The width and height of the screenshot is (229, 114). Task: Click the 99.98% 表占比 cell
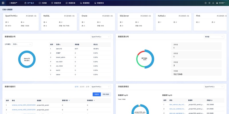96,49
